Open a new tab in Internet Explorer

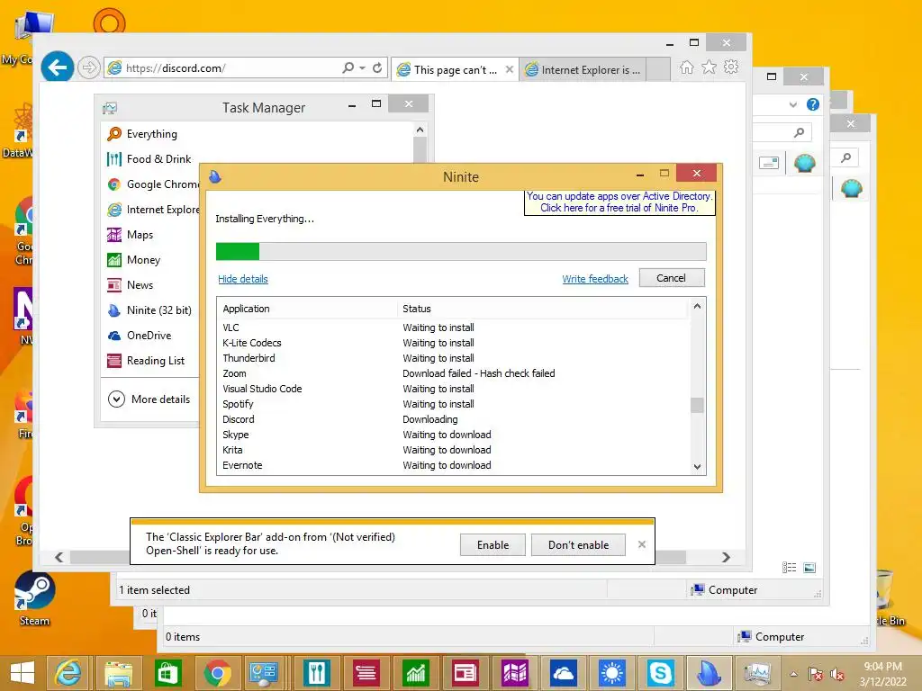[658, 69]
